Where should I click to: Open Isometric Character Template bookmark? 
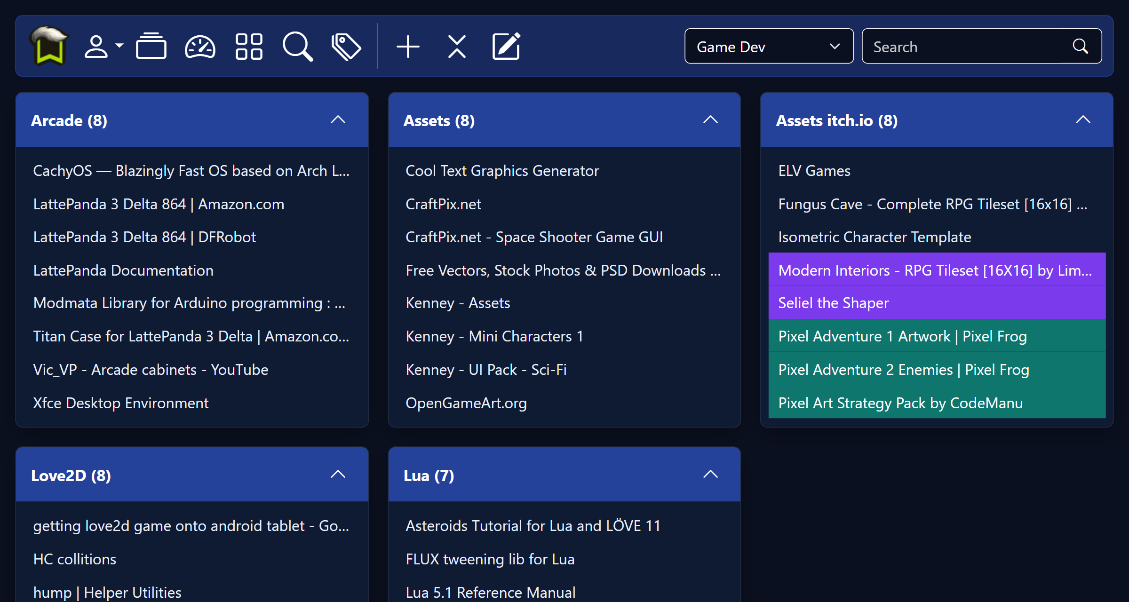point(875,237)
